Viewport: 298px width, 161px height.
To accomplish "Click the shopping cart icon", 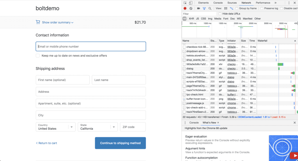I will [38, 22].
